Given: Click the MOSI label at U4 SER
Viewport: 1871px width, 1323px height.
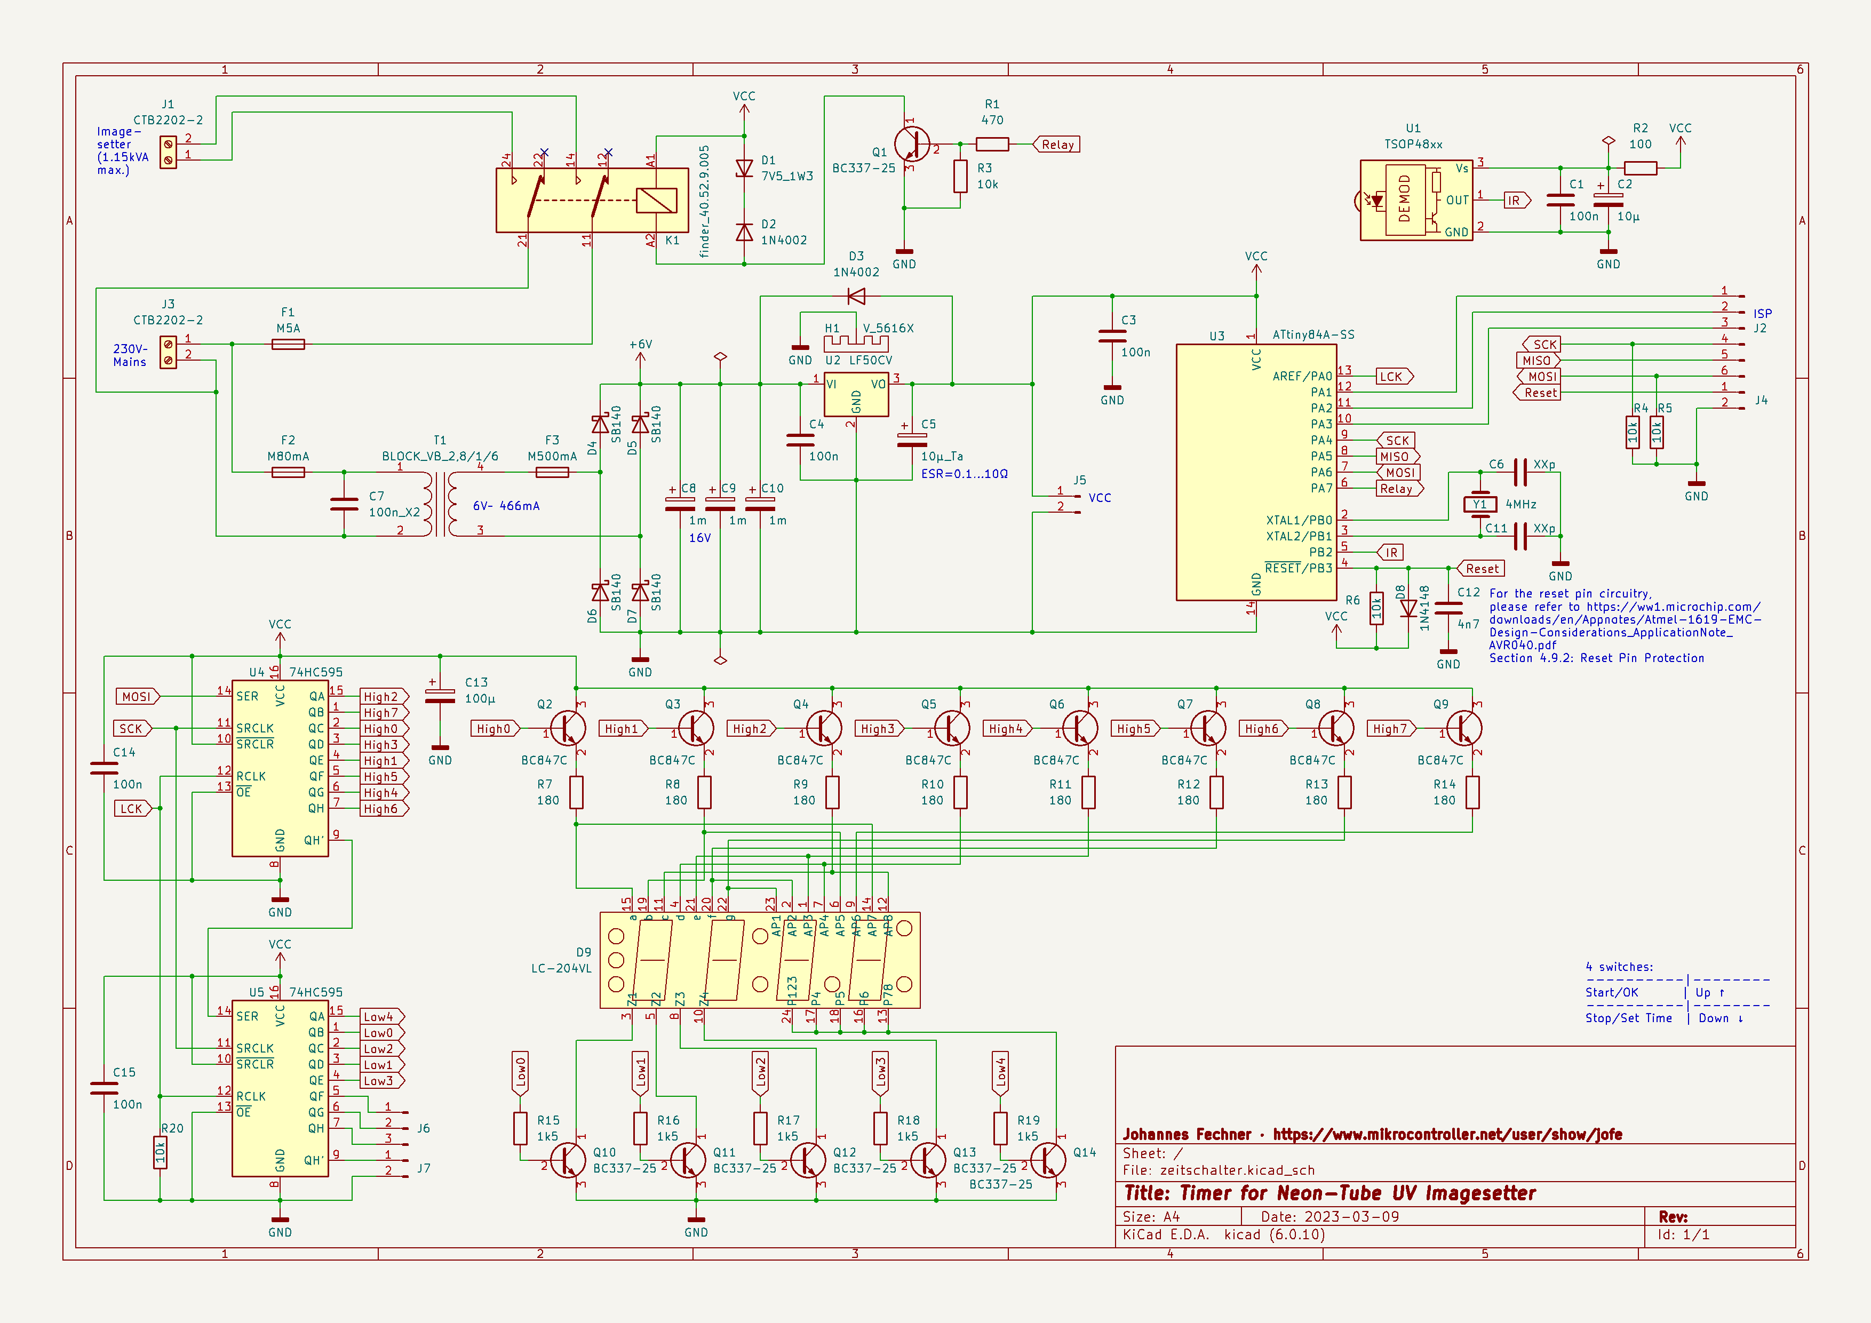Looking at the screenshot, I should 138,697.
